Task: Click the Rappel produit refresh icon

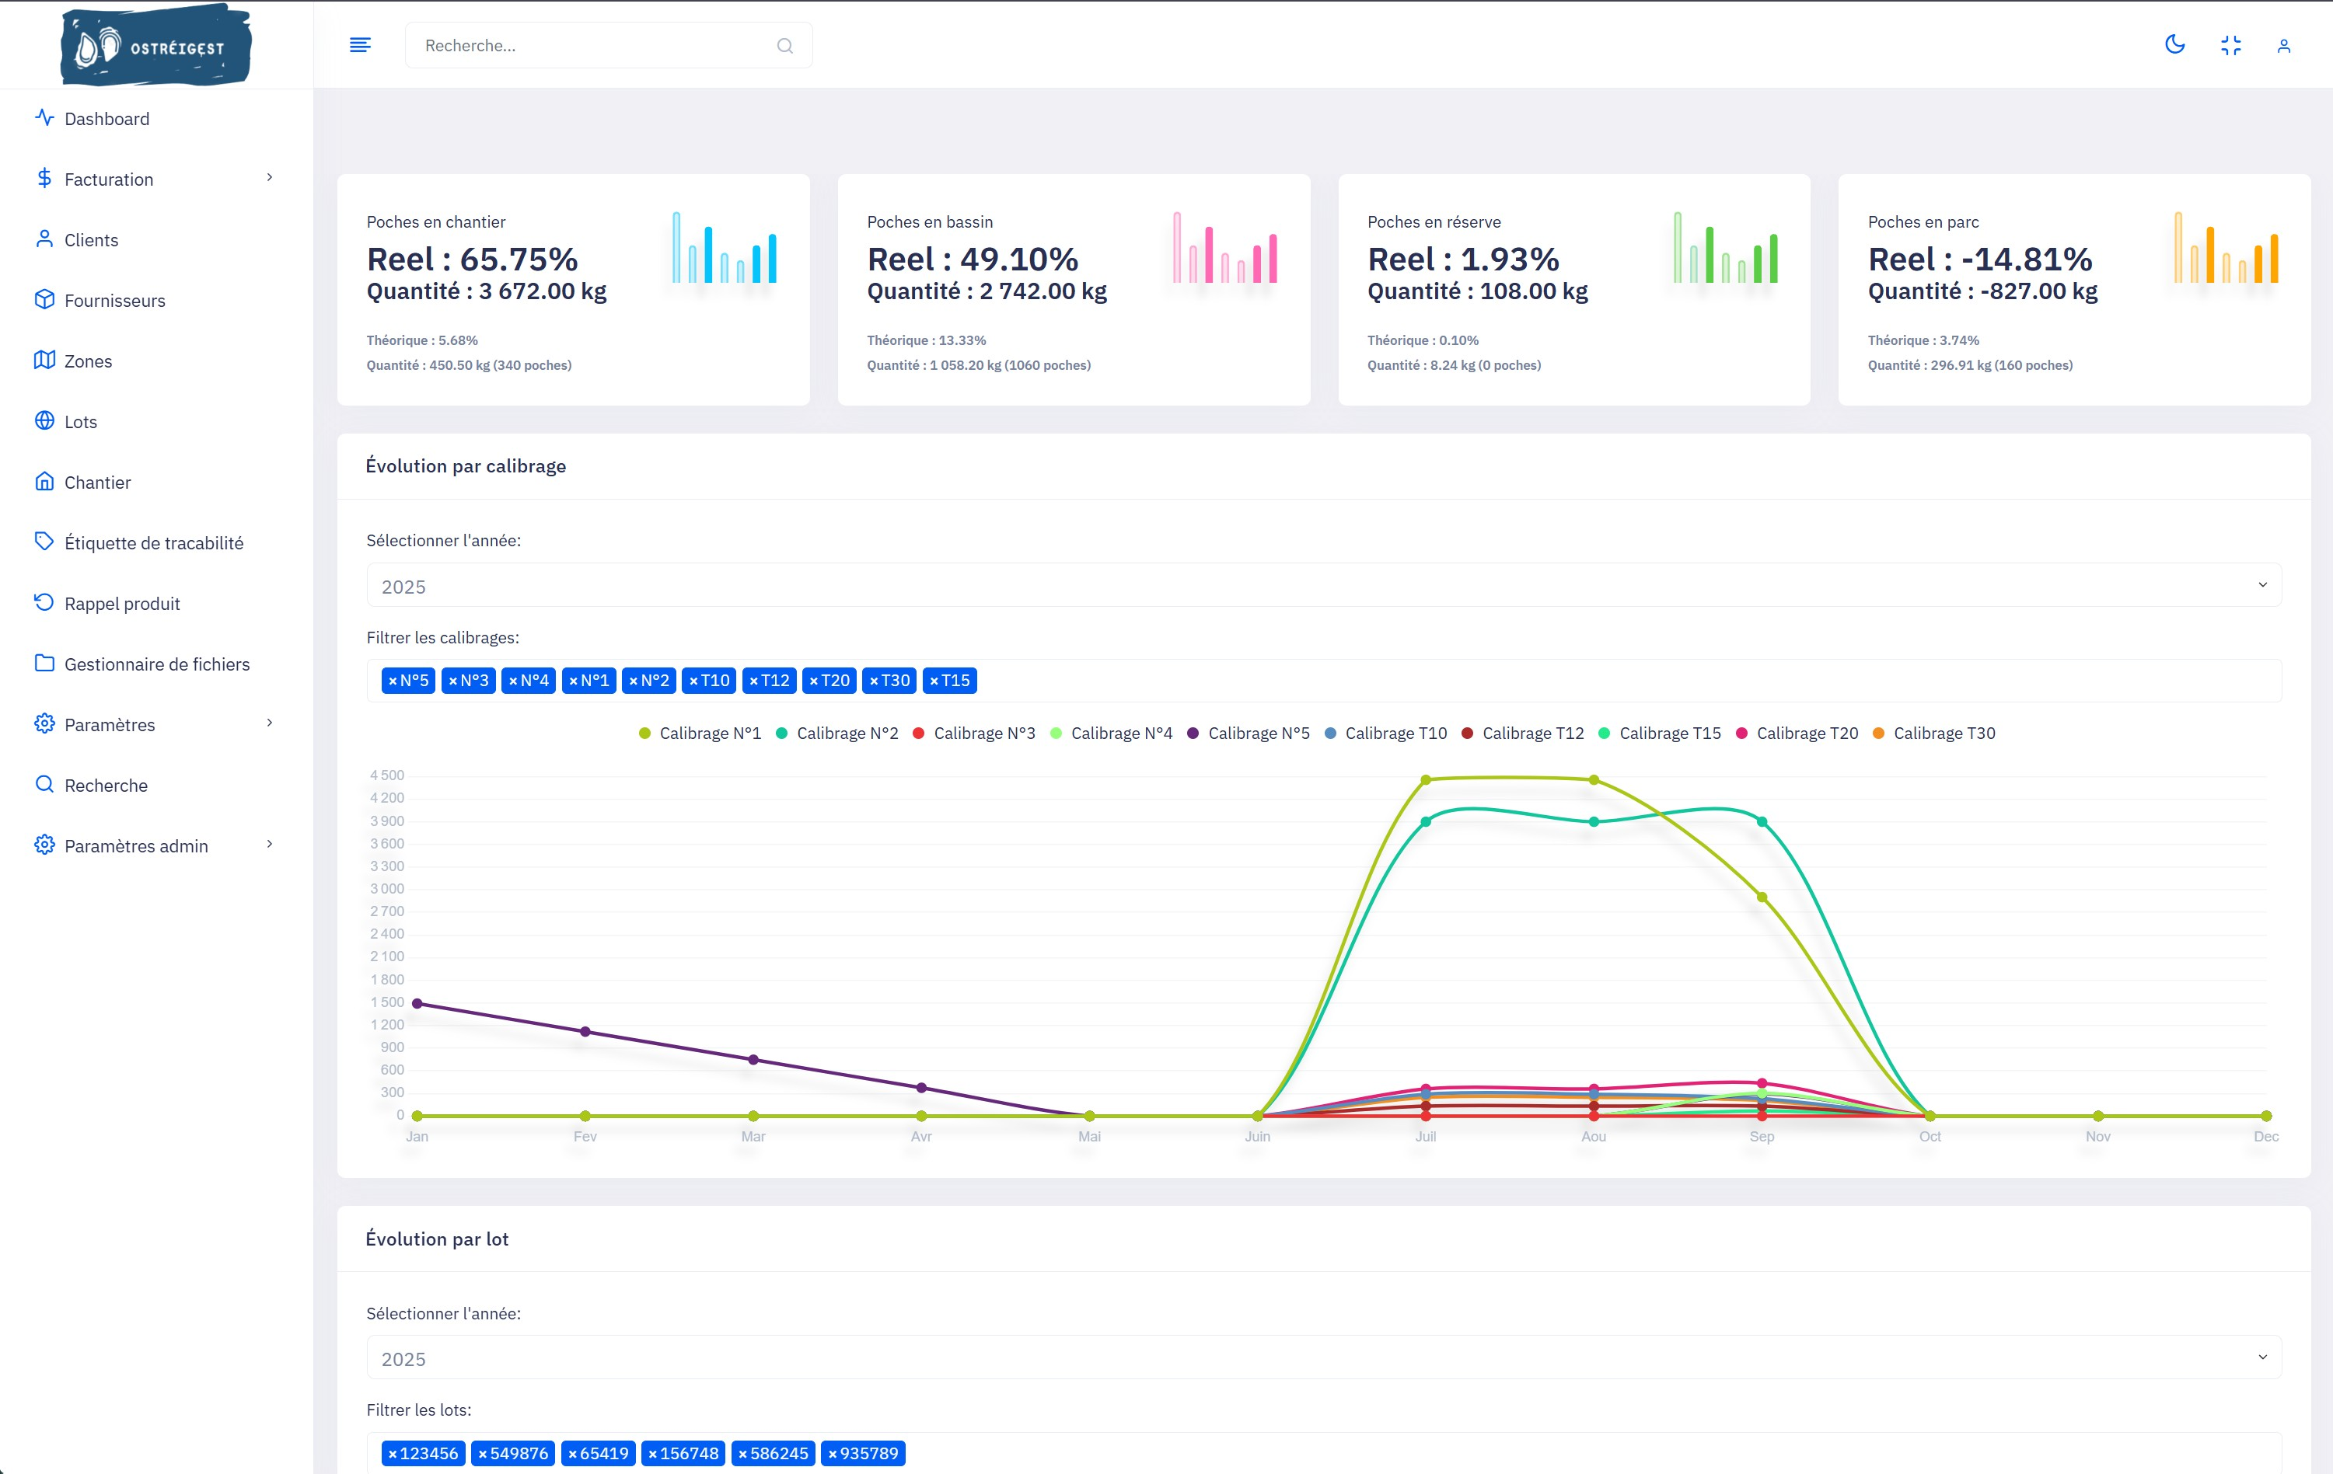Action: (x=44, y=602)
